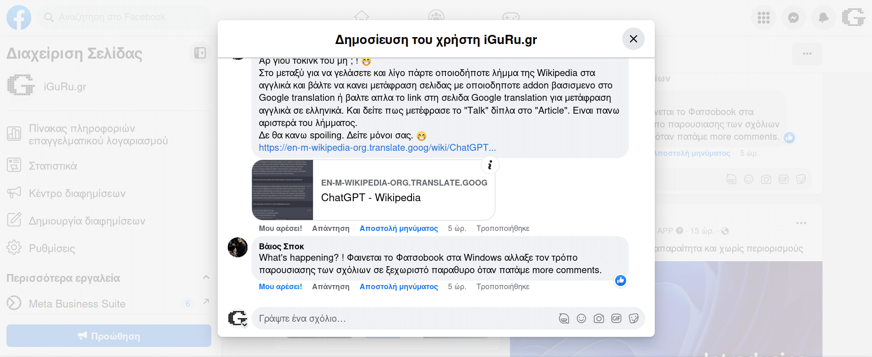872x357 pixels.
Task: Click the background Αποστολή μηνύματος link
Action: coord(692,153)
